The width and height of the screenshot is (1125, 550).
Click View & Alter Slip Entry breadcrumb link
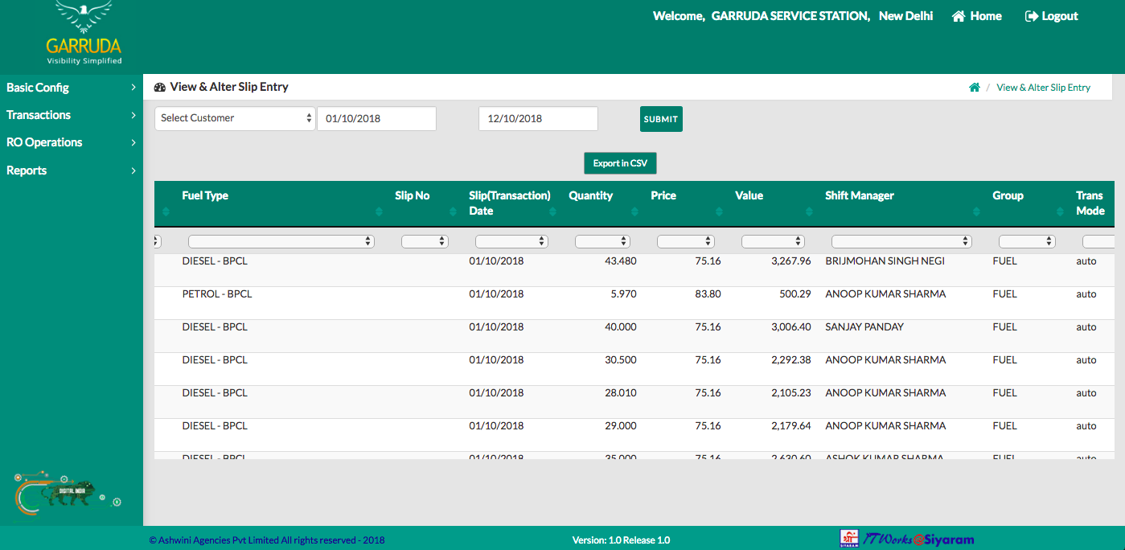tap(1043, 88)
